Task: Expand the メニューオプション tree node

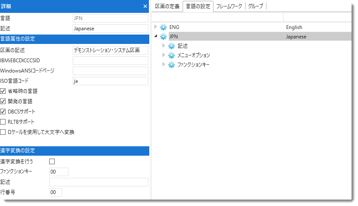Action: (x=163, y=55)
